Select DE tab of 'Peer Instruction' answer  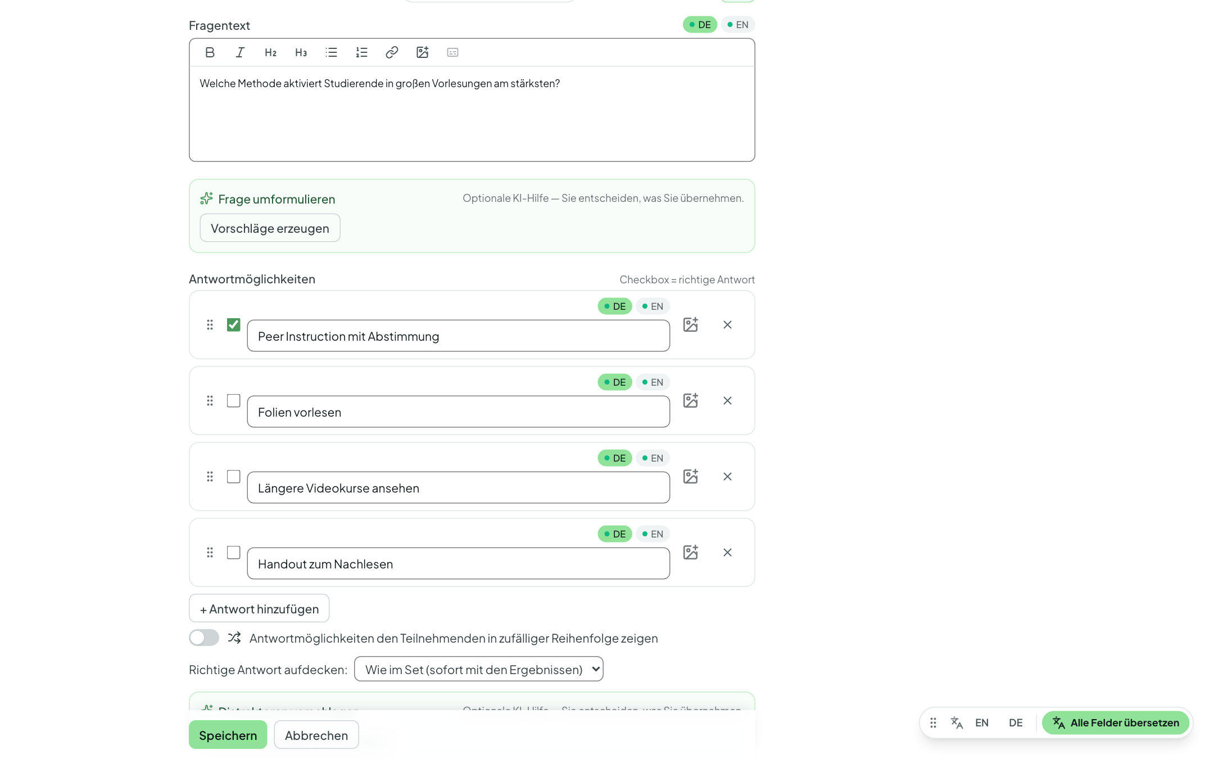coord(614,306)
